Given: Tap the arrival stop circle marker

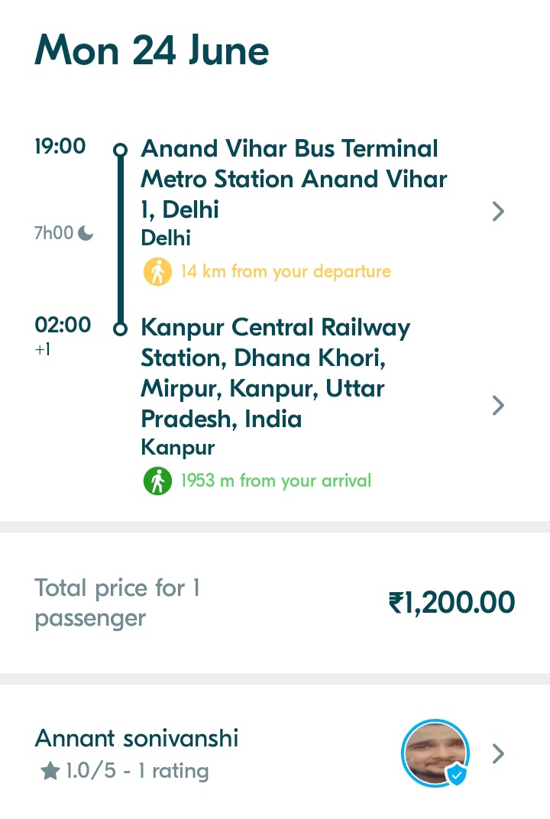Looking at the screenshot, I should point(120,329).
